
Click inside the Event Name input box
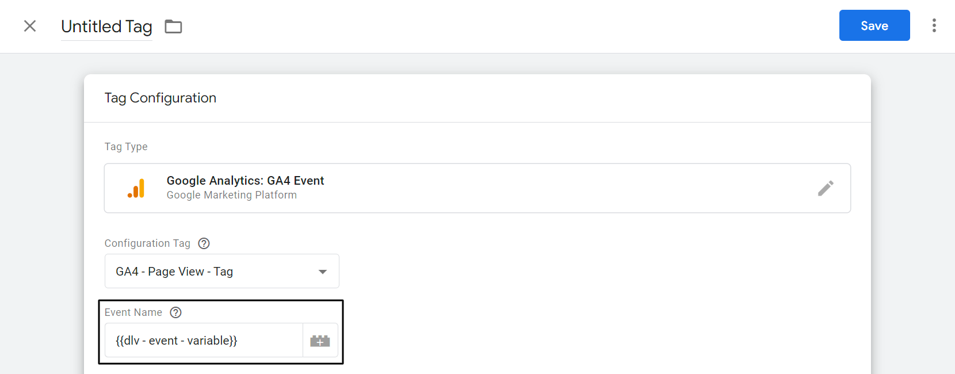(x=204, y=340)
